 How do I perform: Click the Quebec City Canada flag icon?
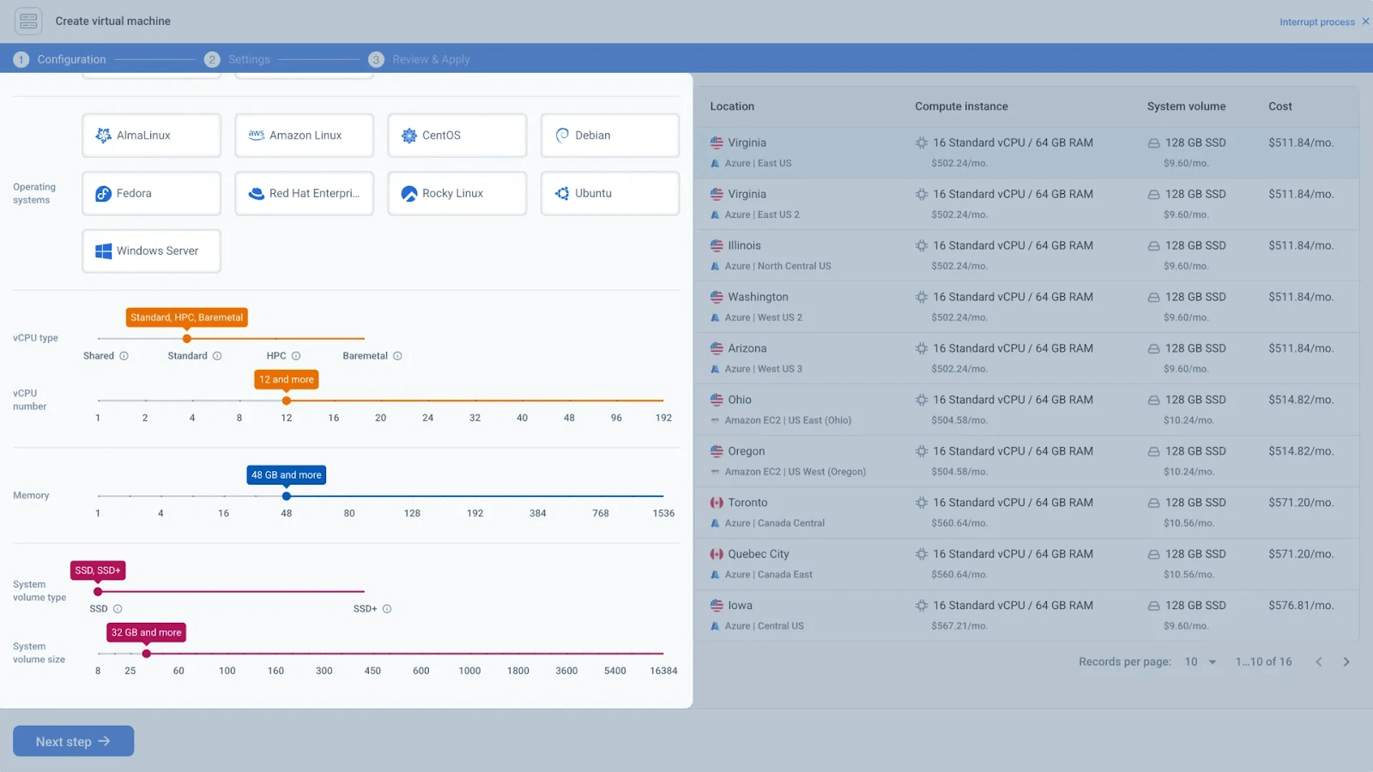coord(717,554)
